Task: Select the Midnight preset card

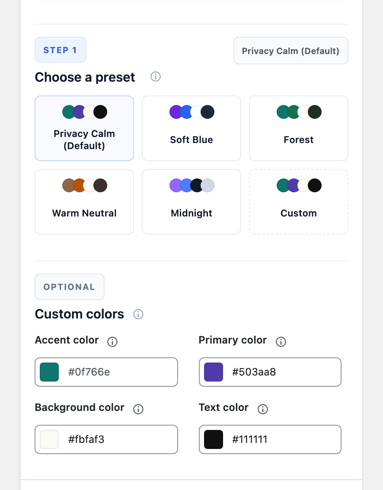Action: click(x=191, y=201)
